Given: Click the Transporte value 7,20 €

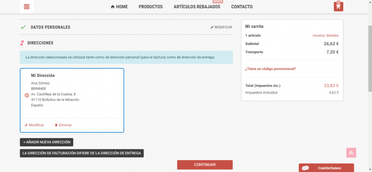Looking at the screenshot, I should [x=332, y=52].
